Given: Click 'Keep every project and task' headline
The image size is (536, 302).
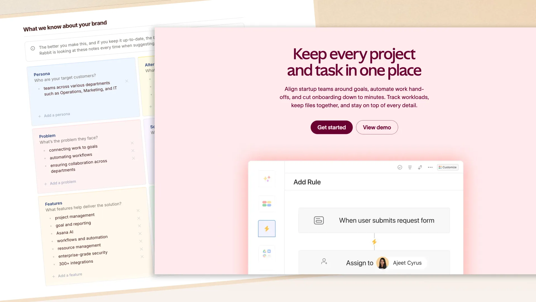Looking at the screenshot, I should [354, 62].
